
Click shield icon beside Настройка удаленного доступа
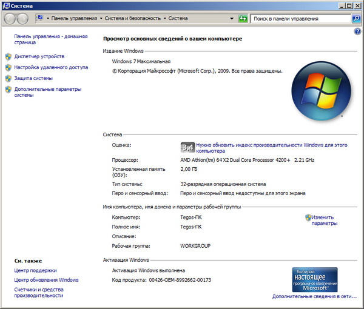(x=8, y=67)
